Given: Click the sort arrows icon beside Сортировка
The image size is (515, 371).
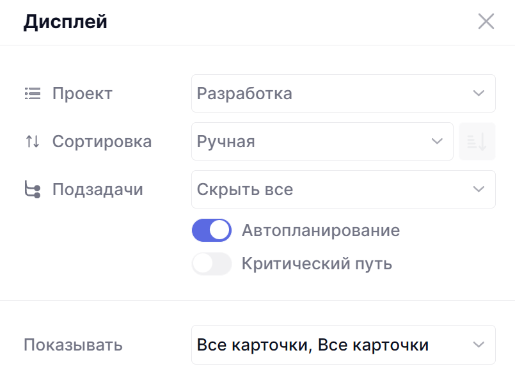Looking at the screenshot, I should click(32, 141).
